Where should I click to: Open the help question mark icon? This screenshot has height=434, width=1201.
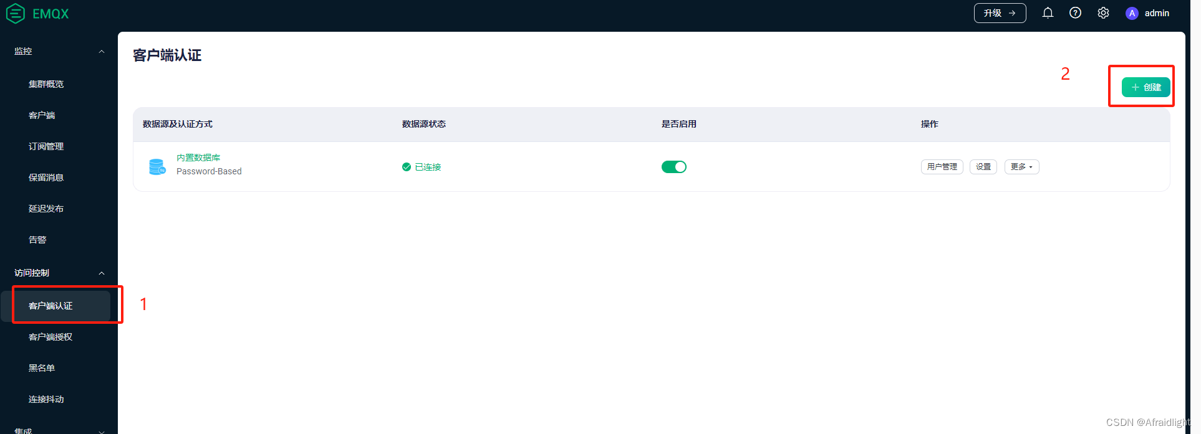pos(1075,13)
